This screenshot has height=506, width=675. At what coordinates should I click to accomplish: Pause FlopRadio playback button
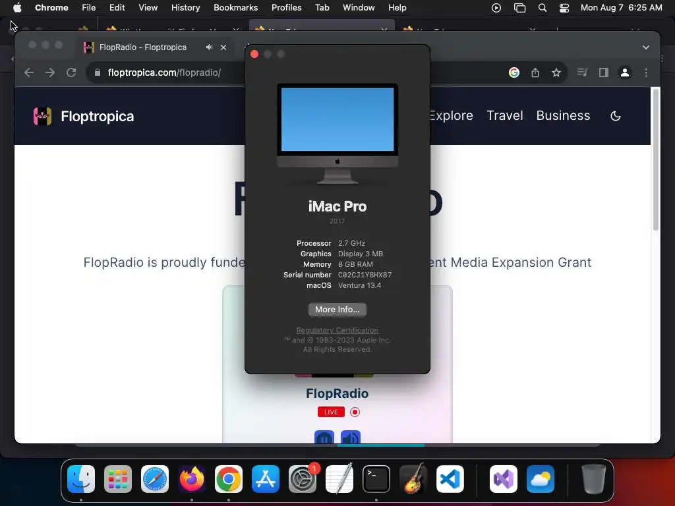[x=324, y=437]
